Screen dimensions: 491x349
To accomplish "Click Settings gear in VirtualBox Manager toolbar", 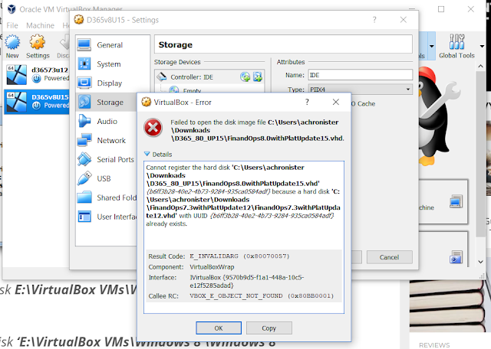I will 38,46.
